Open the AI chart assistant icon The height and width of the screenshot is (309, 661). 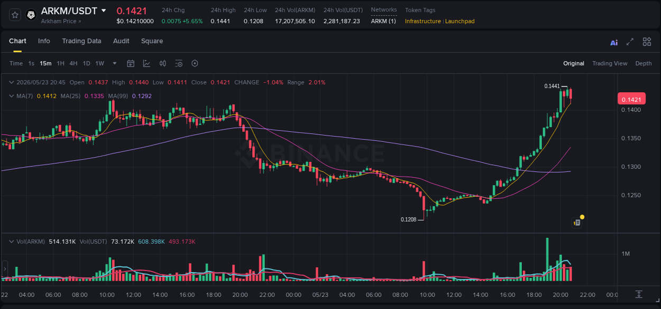click(x=614, y=42)
